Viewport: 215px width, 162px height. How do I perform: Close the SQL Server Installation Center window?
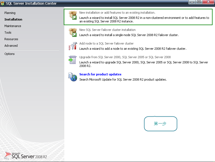[208, 2]
